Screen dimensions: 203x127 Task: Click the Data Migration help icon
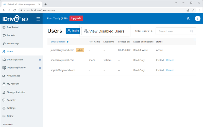(x=40, y=60)
